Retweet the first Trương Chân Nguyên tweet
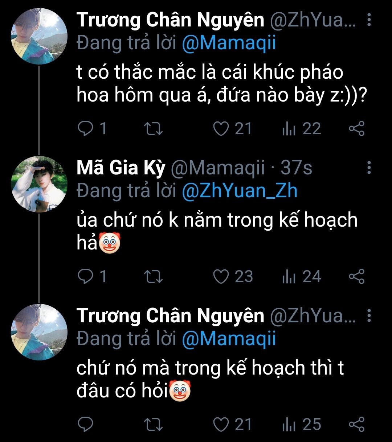This screenshot has width=392, height=442. point(153,129)
